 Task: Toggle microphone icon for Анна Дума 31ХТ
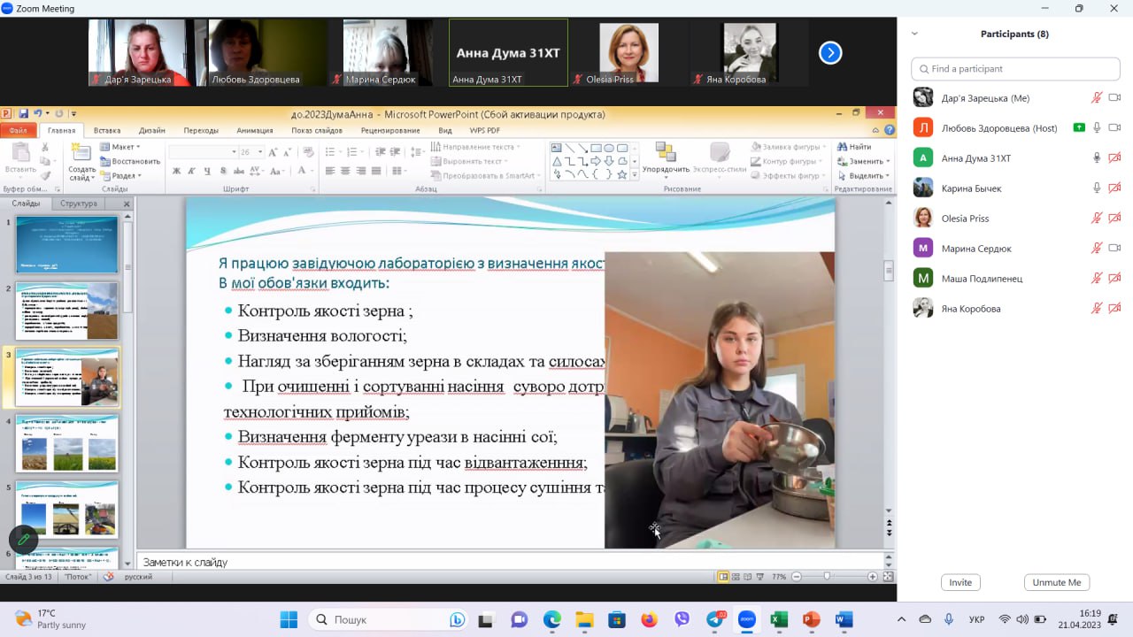[x=1097, y=158]
